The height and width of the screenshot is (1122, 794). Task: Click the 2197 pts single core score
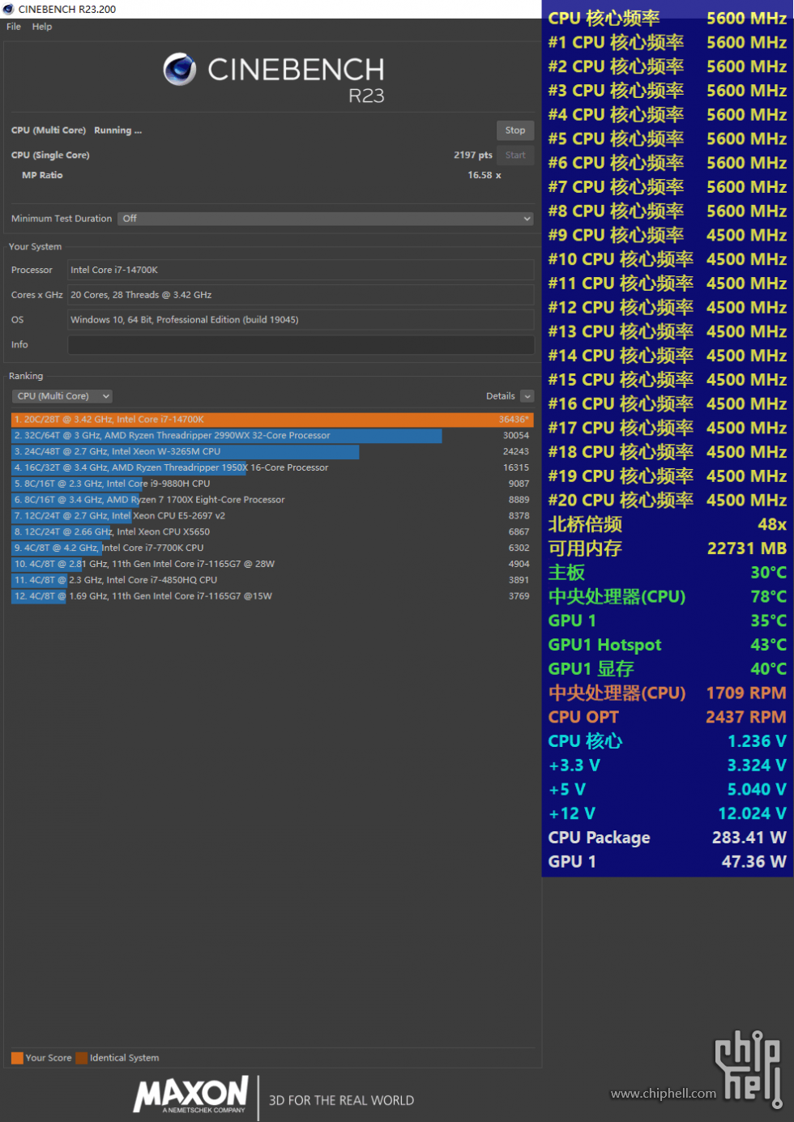473,155
